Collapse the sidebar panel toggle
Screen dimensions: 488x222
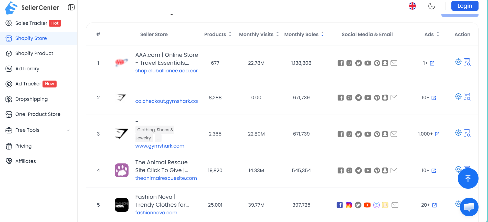71,7
